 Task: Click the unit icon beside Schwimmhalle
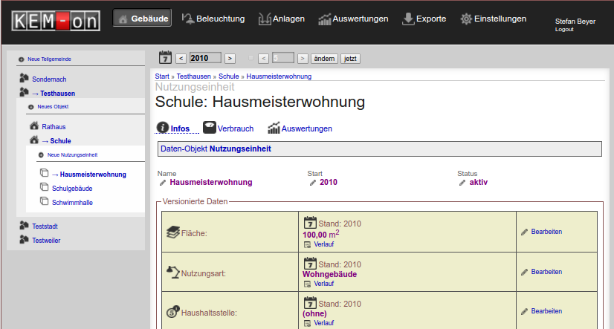pos(45,201)
